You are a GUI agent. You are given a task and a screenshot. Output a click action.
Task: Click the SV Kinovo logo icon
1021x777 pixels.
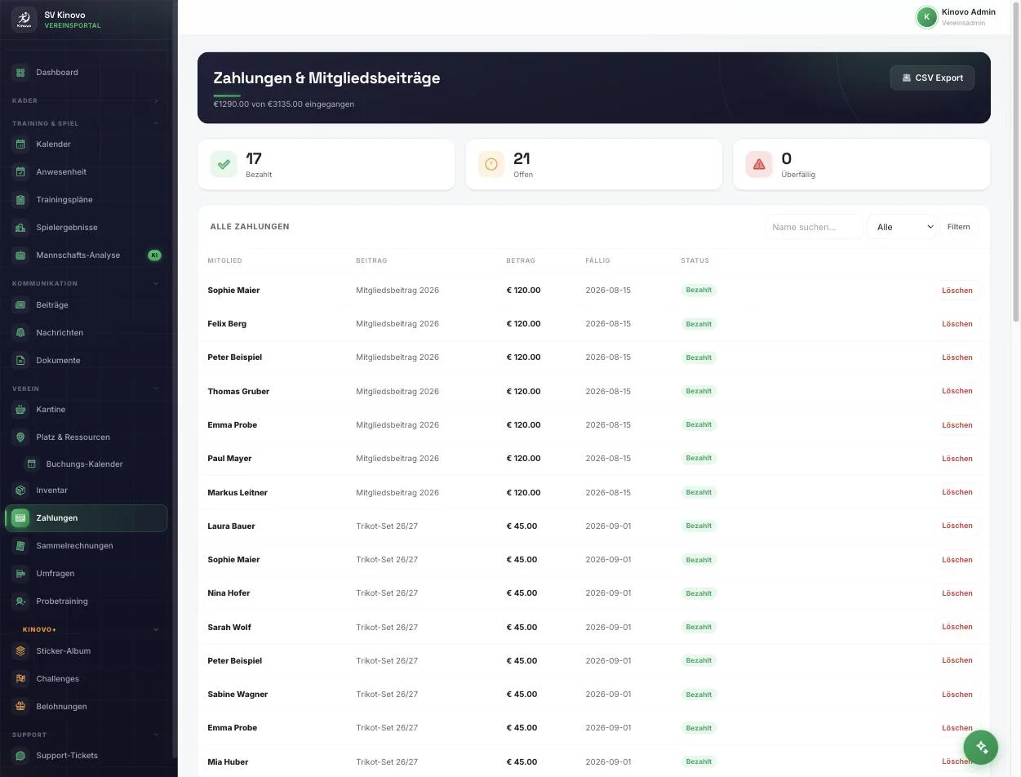[24, 20]
